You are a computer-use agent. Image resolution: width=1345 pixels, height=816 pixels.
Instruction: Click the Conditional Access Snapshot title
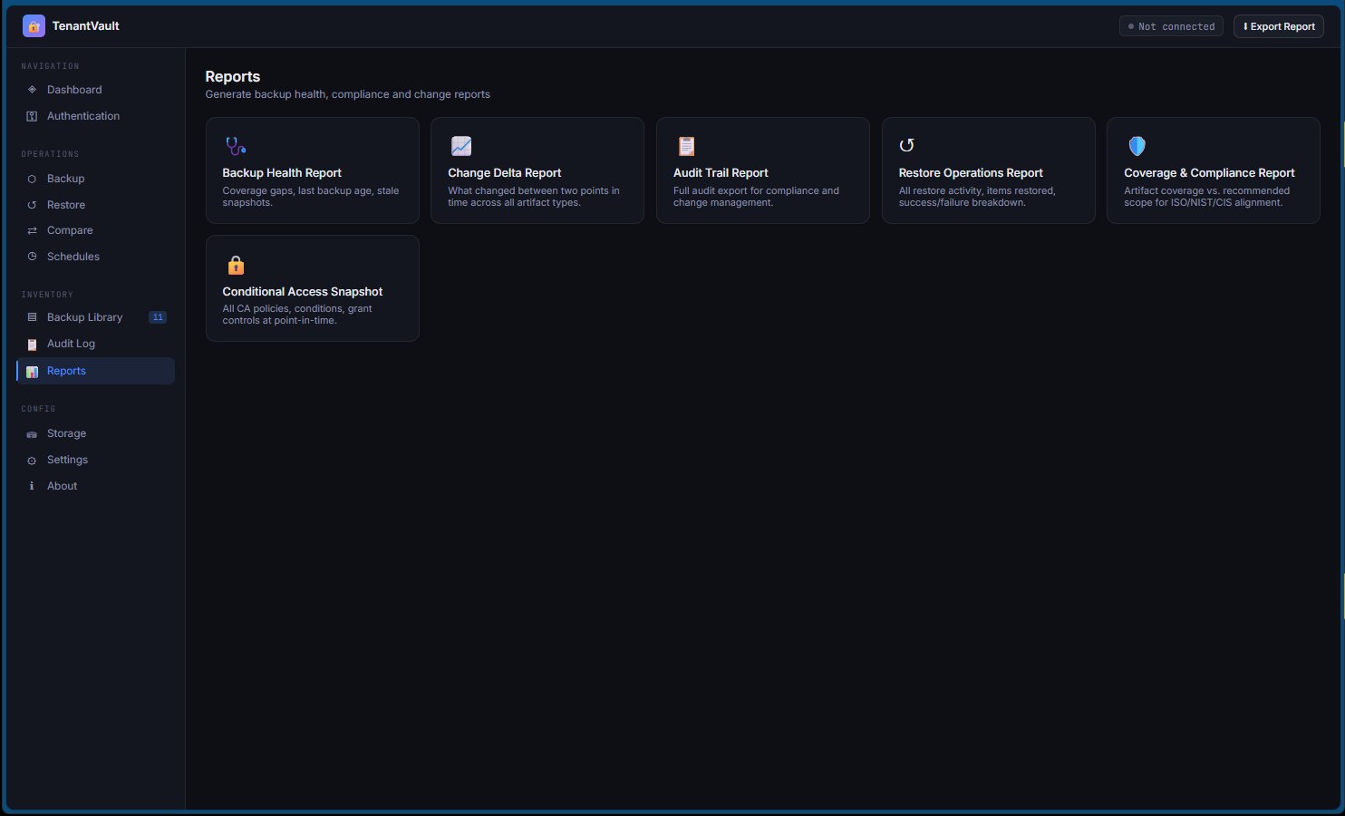(303, 292)
